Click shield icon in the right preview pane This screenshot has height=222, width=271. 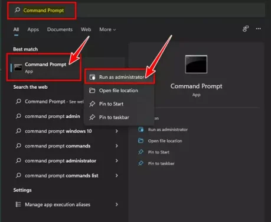141,130
